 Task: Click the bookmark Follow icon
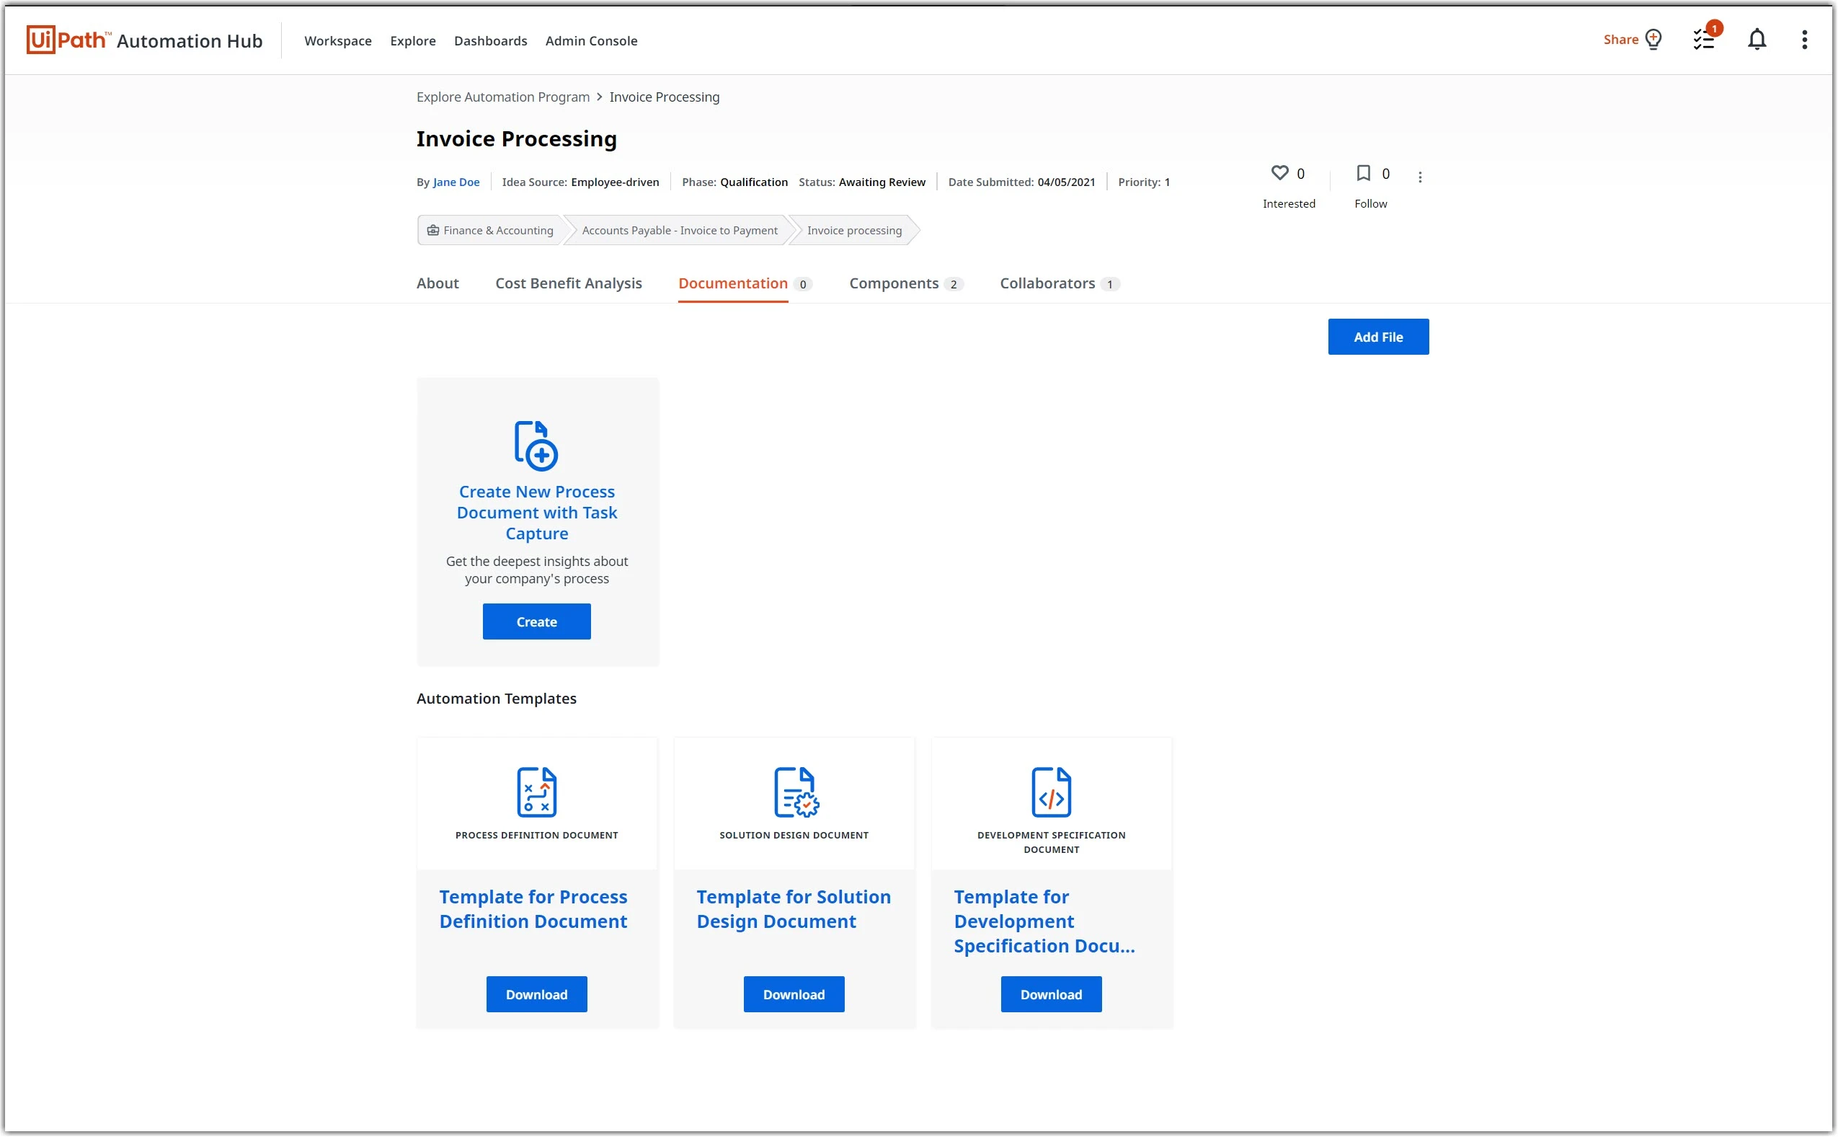click(1364, 173)
